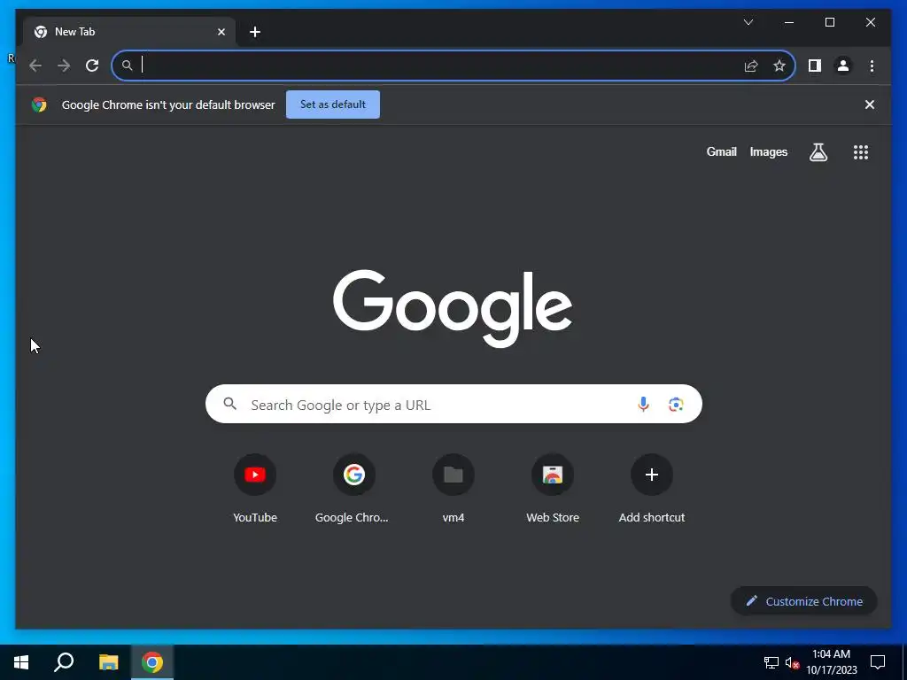Reload the current page

tap(92, 66)
